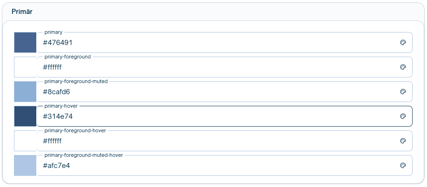Select the primary-foreground-muted color swatch

(x=25, y=91)
